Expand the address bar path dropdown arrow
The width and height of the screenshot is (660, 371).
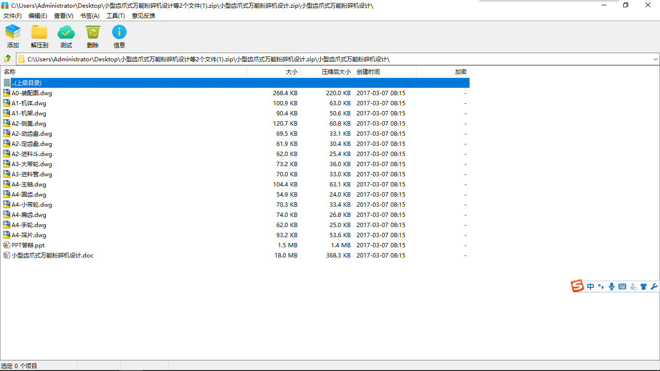click(x=656, y=59)
